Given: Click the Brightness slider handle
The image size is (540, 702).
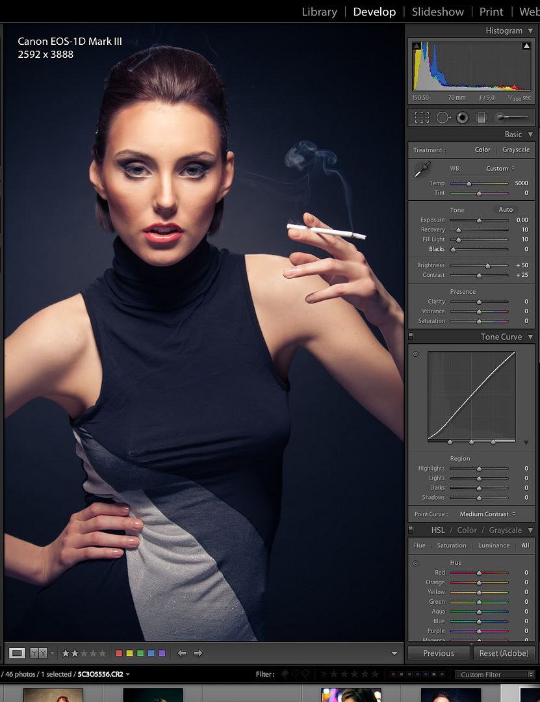Looking at the screenshot, I should pos(487,266).
